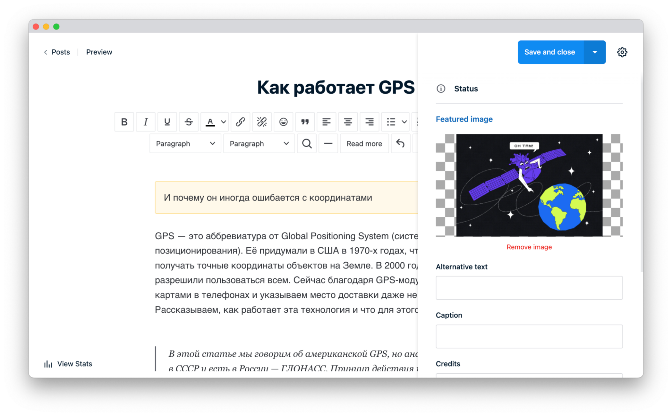
Task: Remove the featured satellite image
Action: click(x=529, y=247)
